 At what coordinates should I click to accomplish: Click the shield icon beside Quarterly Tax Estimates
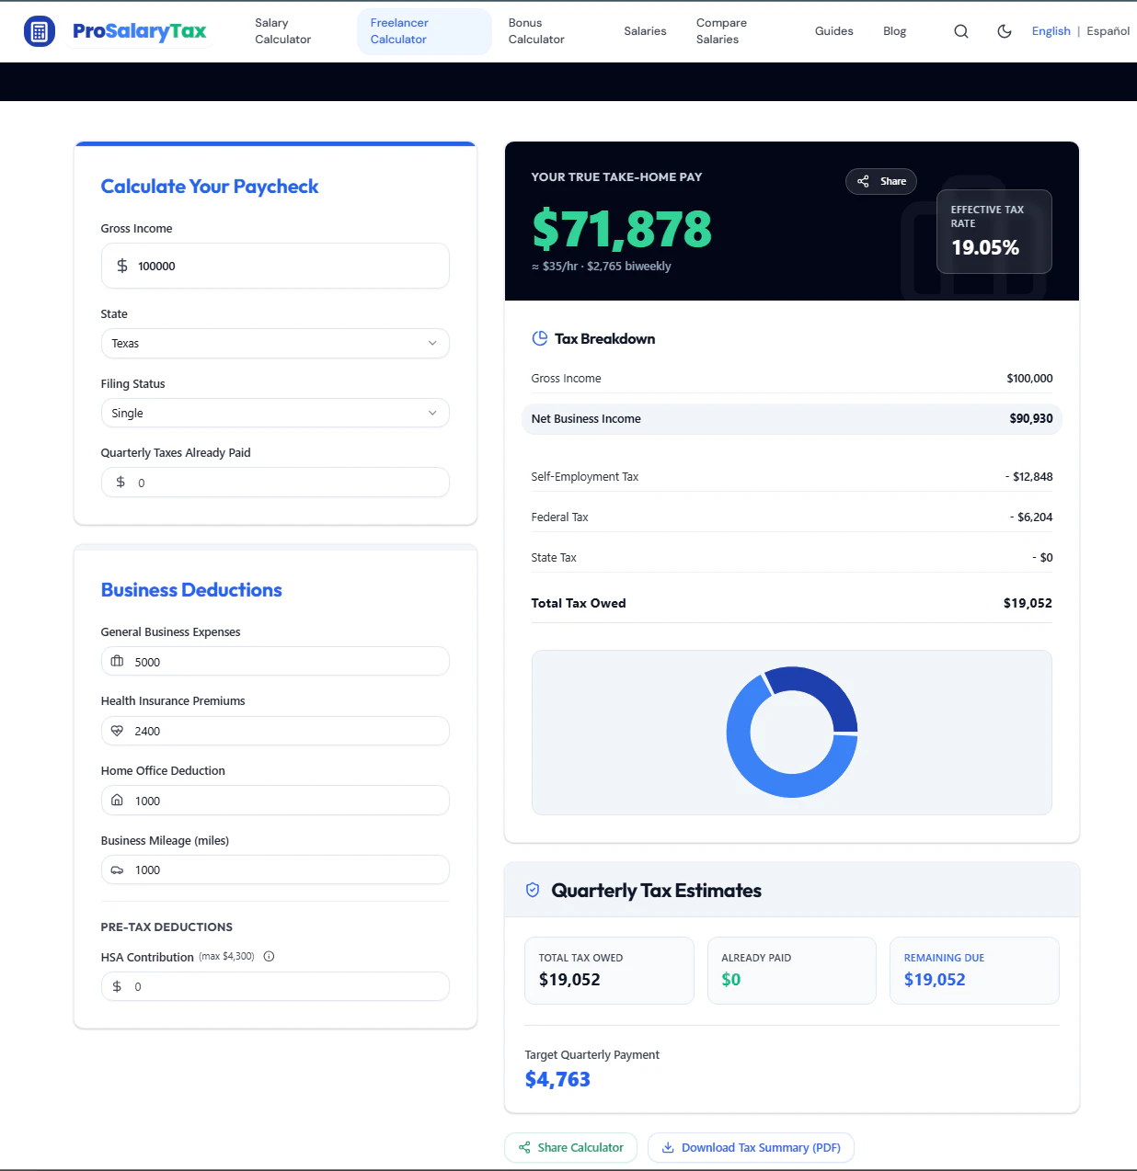tap(533, 890)
